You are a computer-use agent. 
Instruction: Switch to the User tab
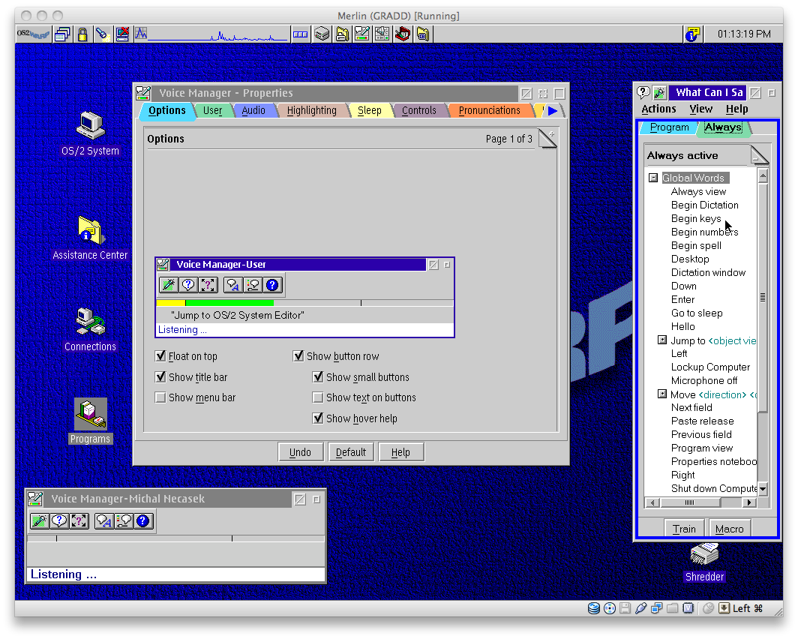click(x=212, y=110)
